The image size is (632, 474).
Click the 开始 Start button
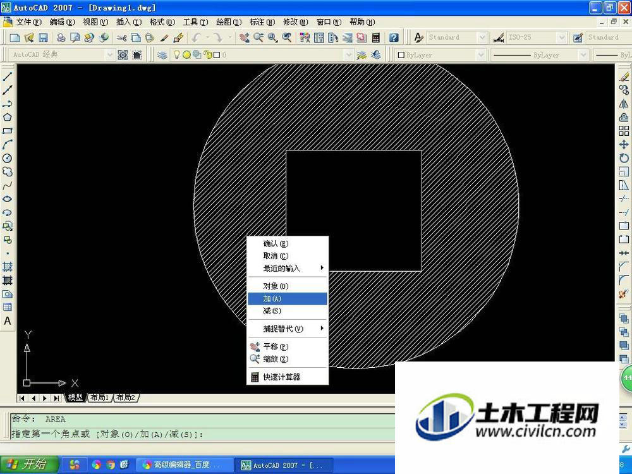tap(29, 465)
